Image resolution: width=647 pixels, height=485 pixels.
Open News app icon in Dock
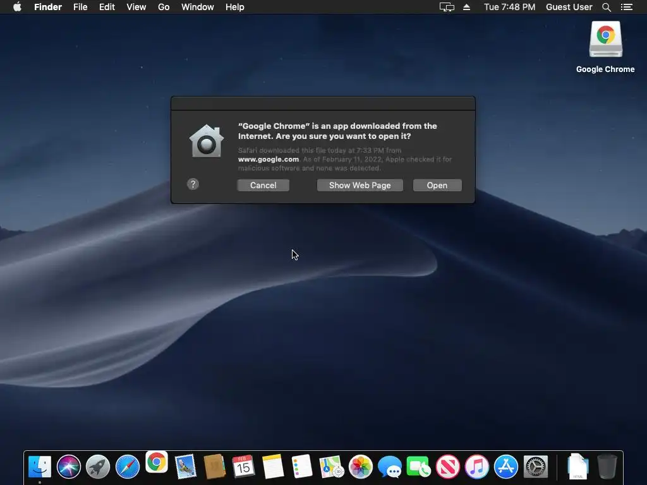point(448,467)
